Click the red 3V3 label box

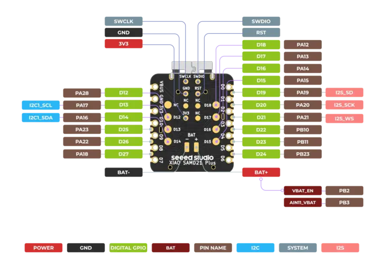[x=123, y=44]
